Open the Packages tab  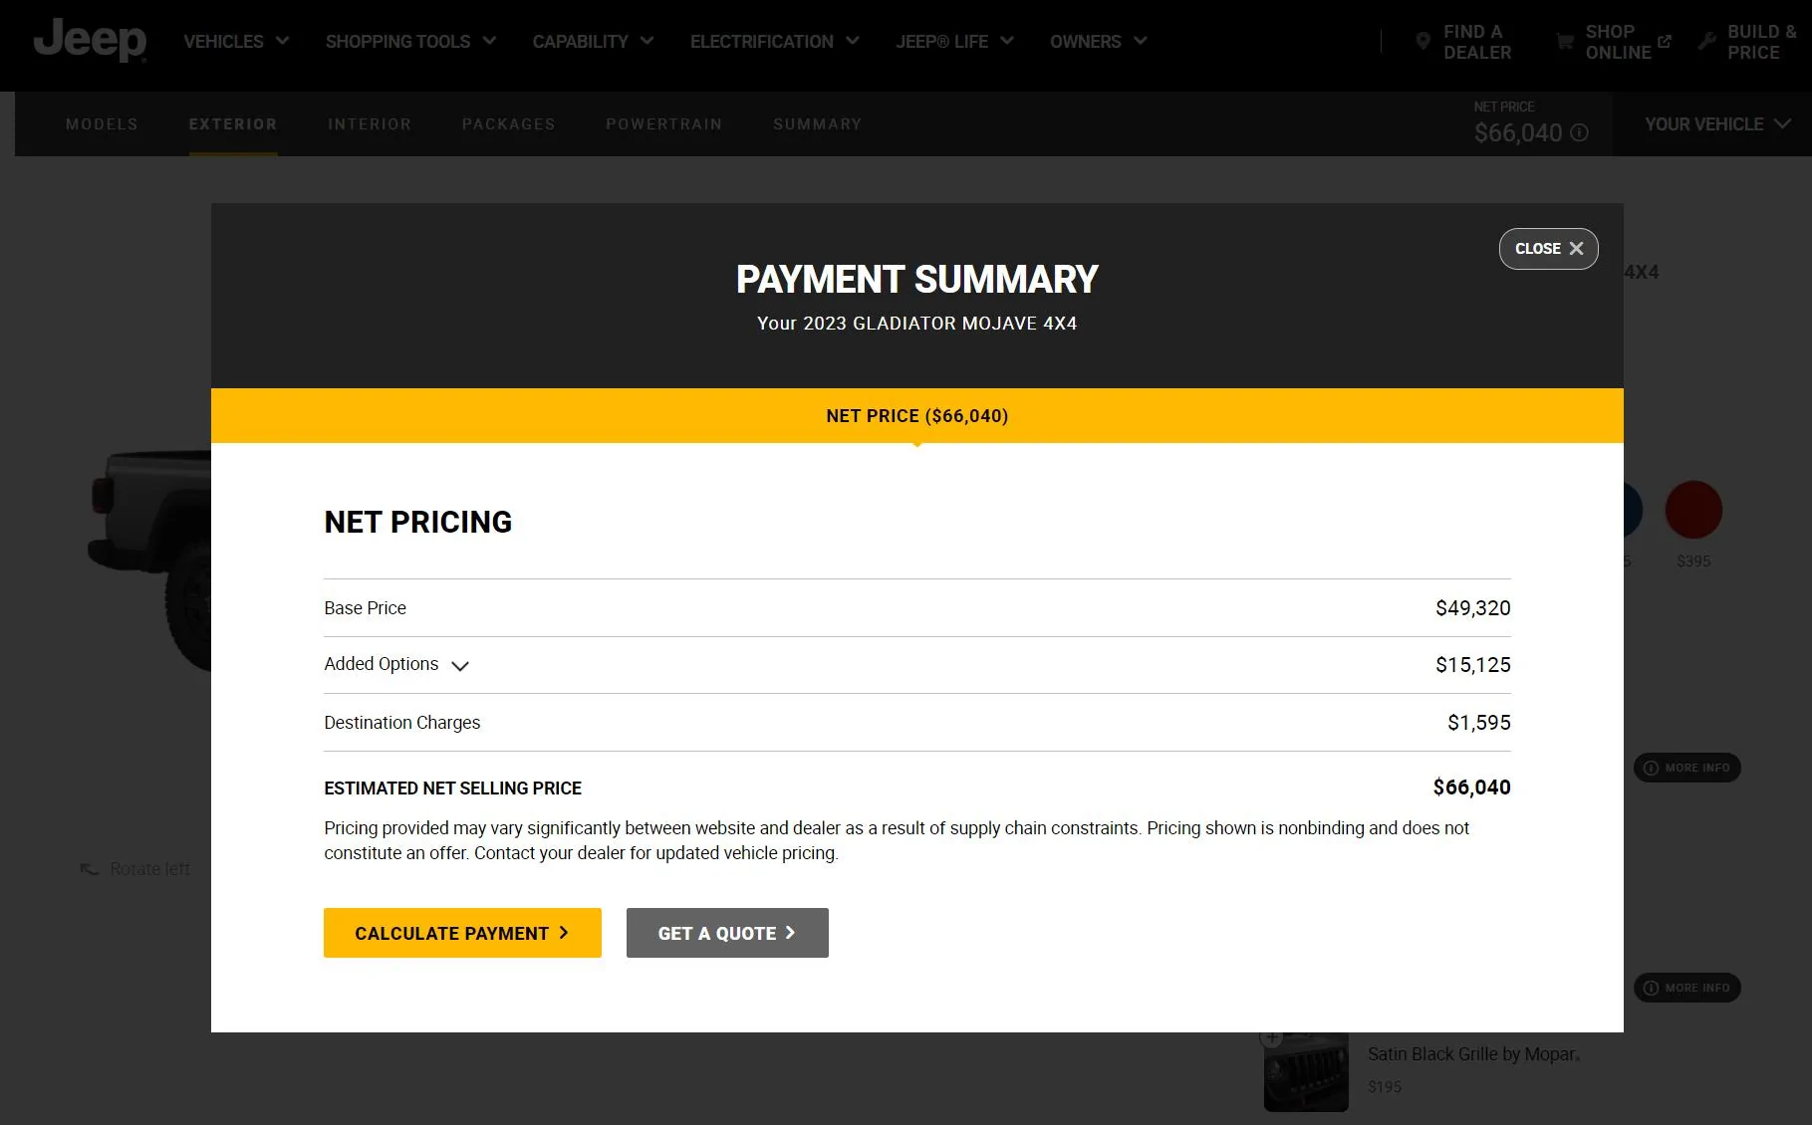(508, 124)
